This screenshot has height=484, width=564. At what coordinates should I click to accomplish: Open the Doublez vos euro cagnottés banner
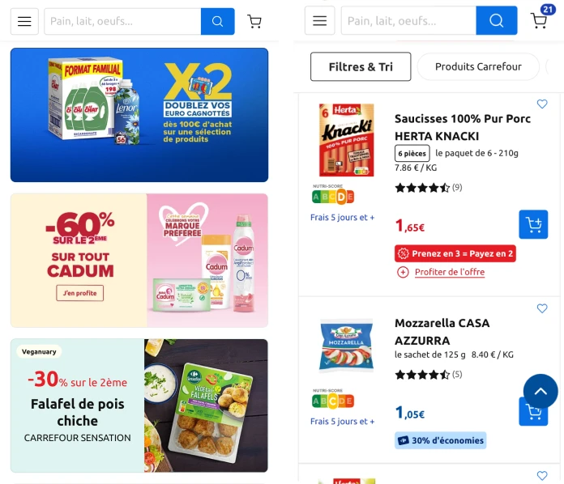coord(139,115)
